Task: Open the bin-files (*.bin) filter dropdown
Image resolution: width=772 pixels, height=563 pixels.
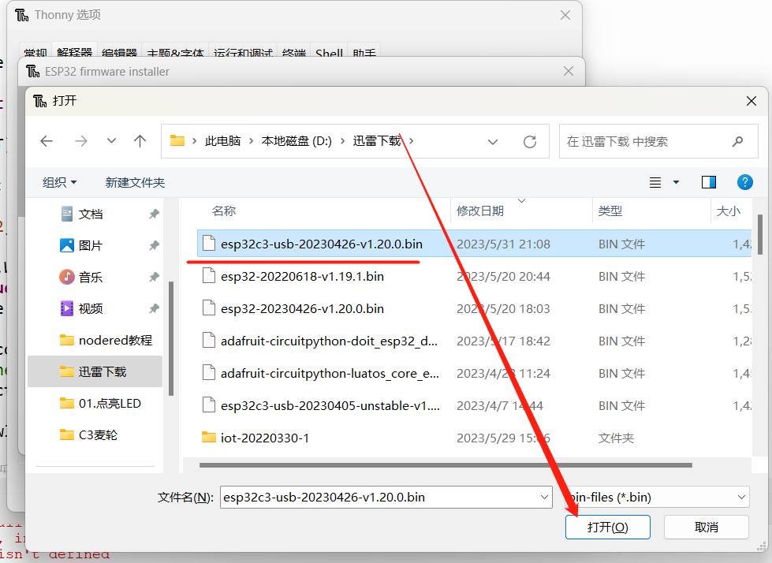Action: [x=658, y=497]
